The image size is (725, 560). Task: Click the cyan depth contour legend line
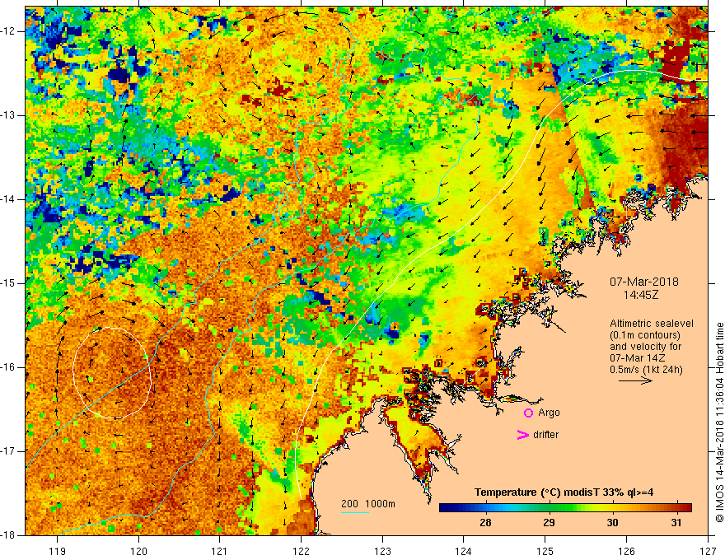tap(355, 513)
